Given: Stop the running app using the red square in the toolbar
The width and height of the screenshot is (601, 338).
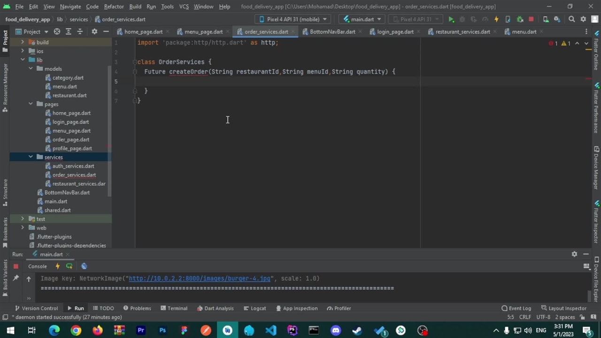Looking at the screenshot, I should [531, 19].
